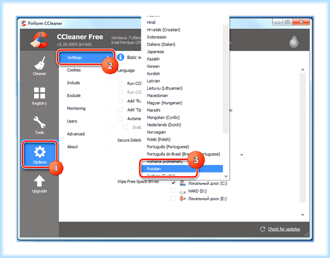This screenshot has height=258, width=330.
Task: Choose Italiano (Italian) language
Action: tap(161, 44)
